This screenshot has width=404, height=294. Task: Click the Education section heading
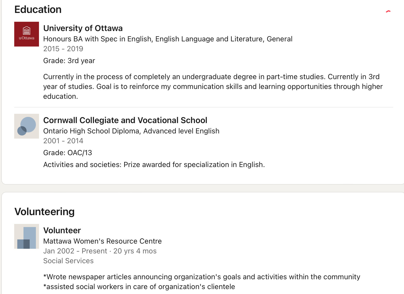(38, 10)
